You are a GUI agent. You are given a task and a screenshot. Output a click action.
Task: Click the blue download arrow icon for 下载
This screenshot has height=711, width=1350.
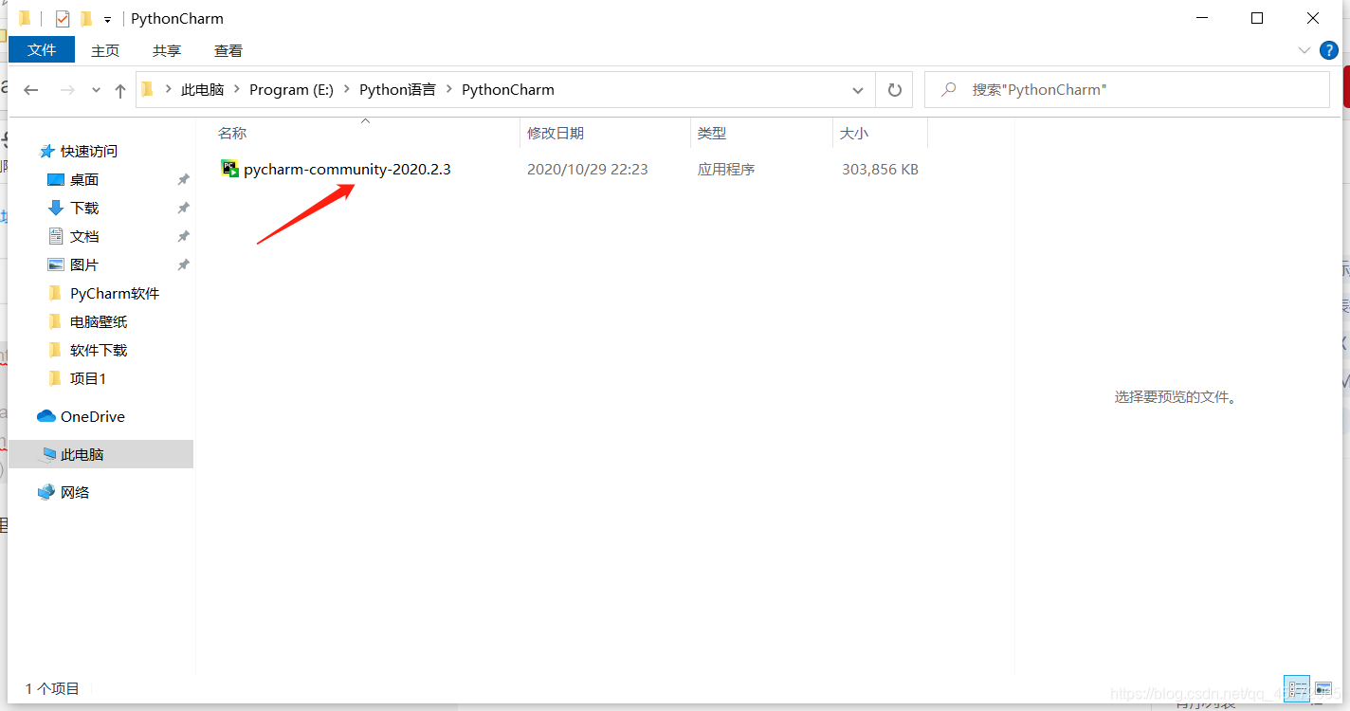point(56,209)
